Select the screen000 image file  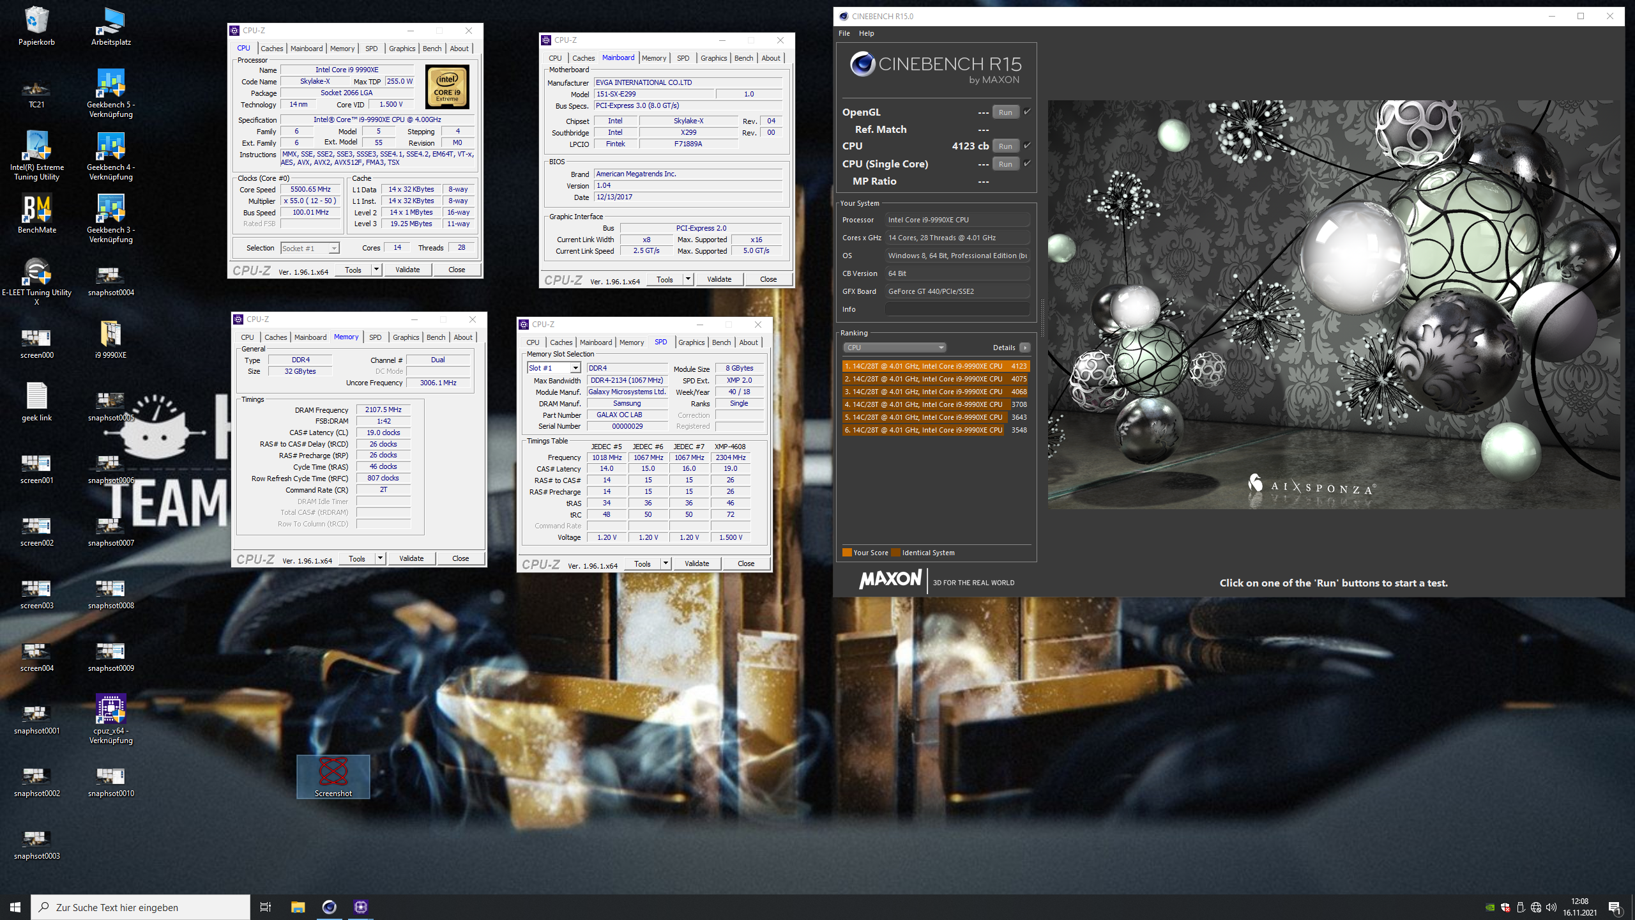tap(36, 344)
